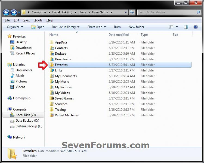Open the Organize dropdown
This screenshot has width=204, height=163.
[x=15, y=27]
